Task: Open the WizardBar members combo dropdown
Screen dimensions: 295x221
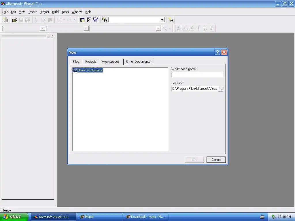Action: point(158,28)
